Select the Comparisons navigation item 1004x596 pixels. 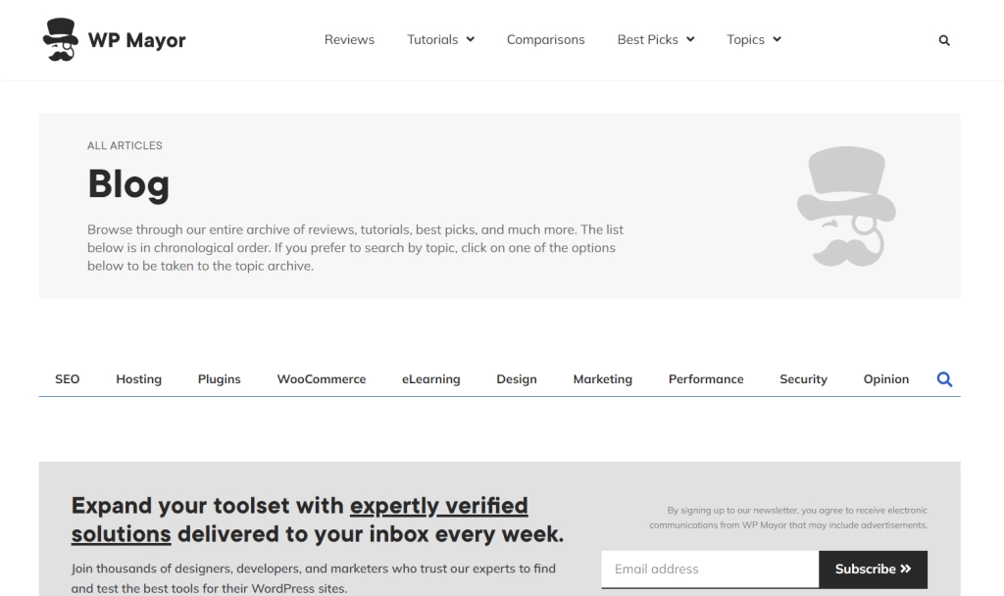click(545, 39)
